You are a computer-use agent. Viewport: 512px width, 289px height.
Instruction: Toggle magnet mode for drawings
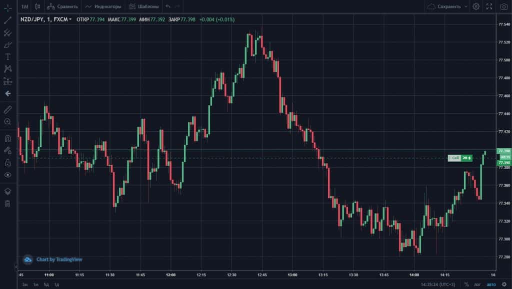[x=7, y=138]
